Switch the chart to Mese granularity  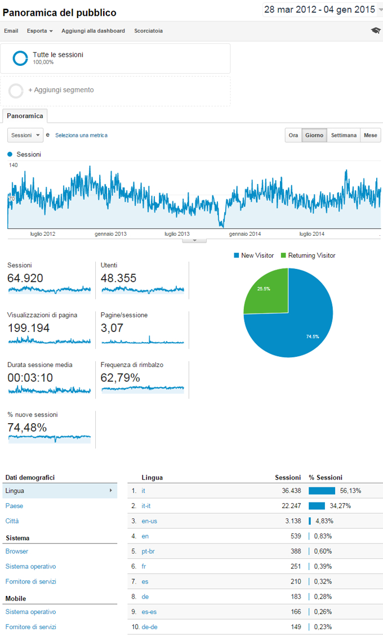(371, 135)
